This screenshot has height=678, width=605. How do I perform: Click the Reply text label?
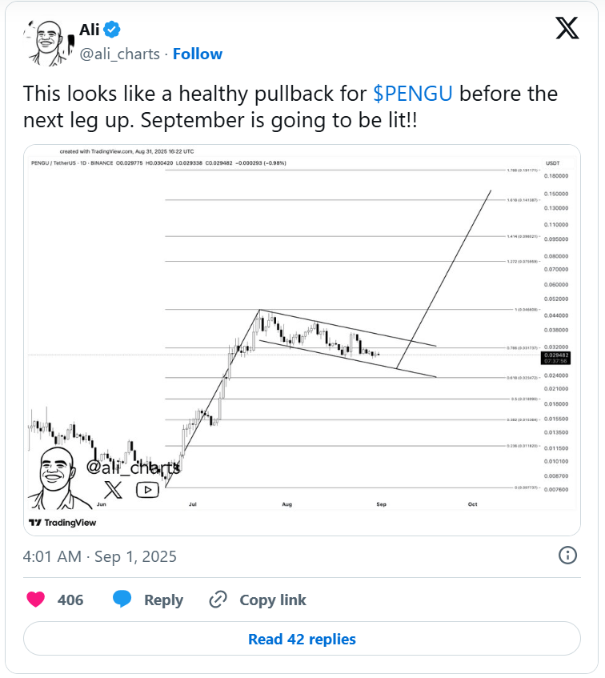[164, 600]
